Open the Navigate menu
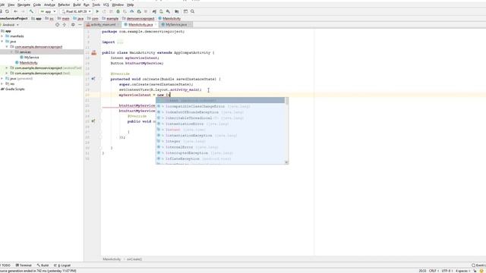486x273 pixels. point(24,5)
